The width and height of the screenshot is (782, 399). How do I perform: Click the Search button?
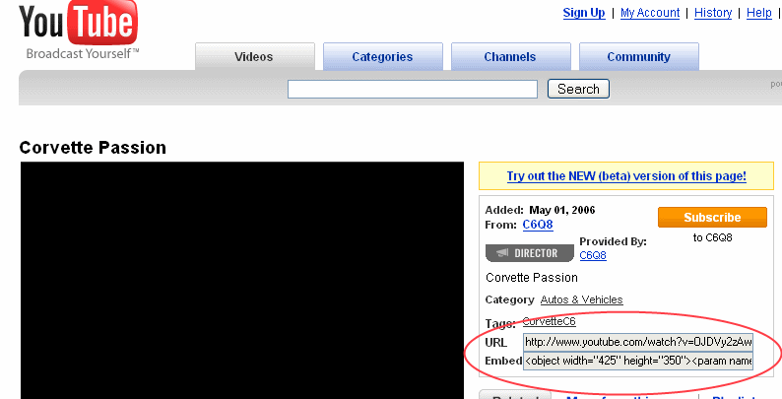click(578, 89)
